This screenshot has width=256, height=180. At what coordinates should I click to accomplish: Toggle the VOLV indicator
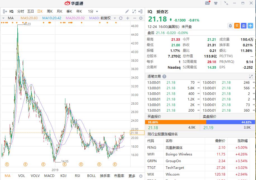tap(35, 176)
